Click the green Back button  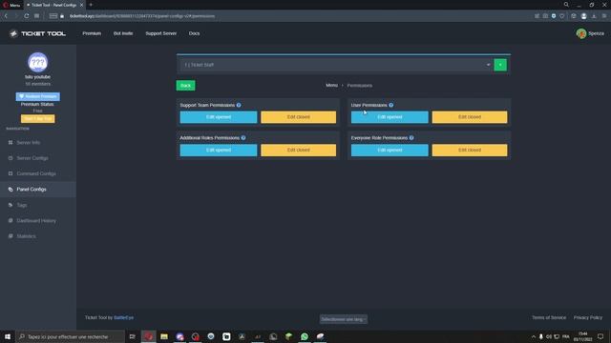[185, 86]
